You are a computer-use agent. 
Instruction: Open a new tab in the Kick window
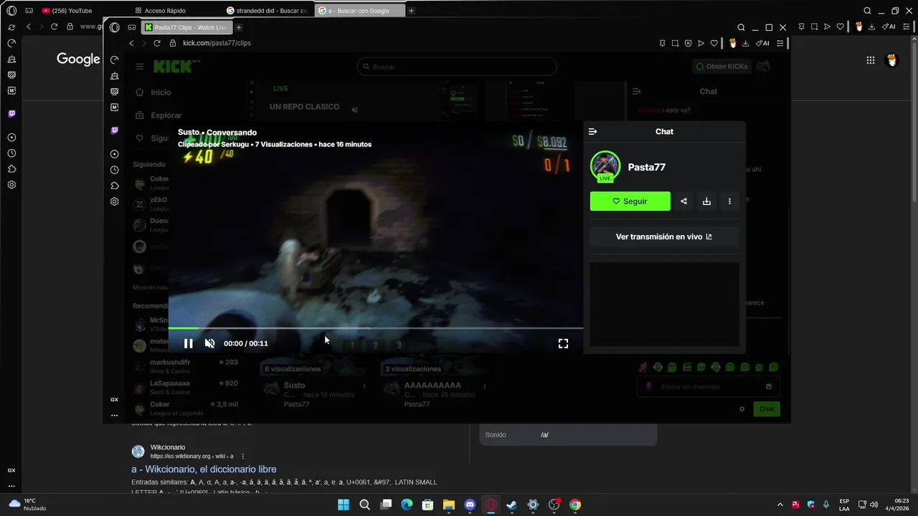point(239,27)
